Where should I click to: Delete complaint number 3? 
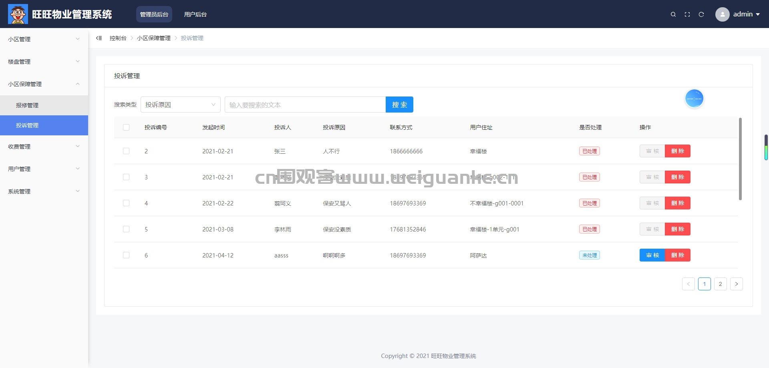[x=678, y=177]
